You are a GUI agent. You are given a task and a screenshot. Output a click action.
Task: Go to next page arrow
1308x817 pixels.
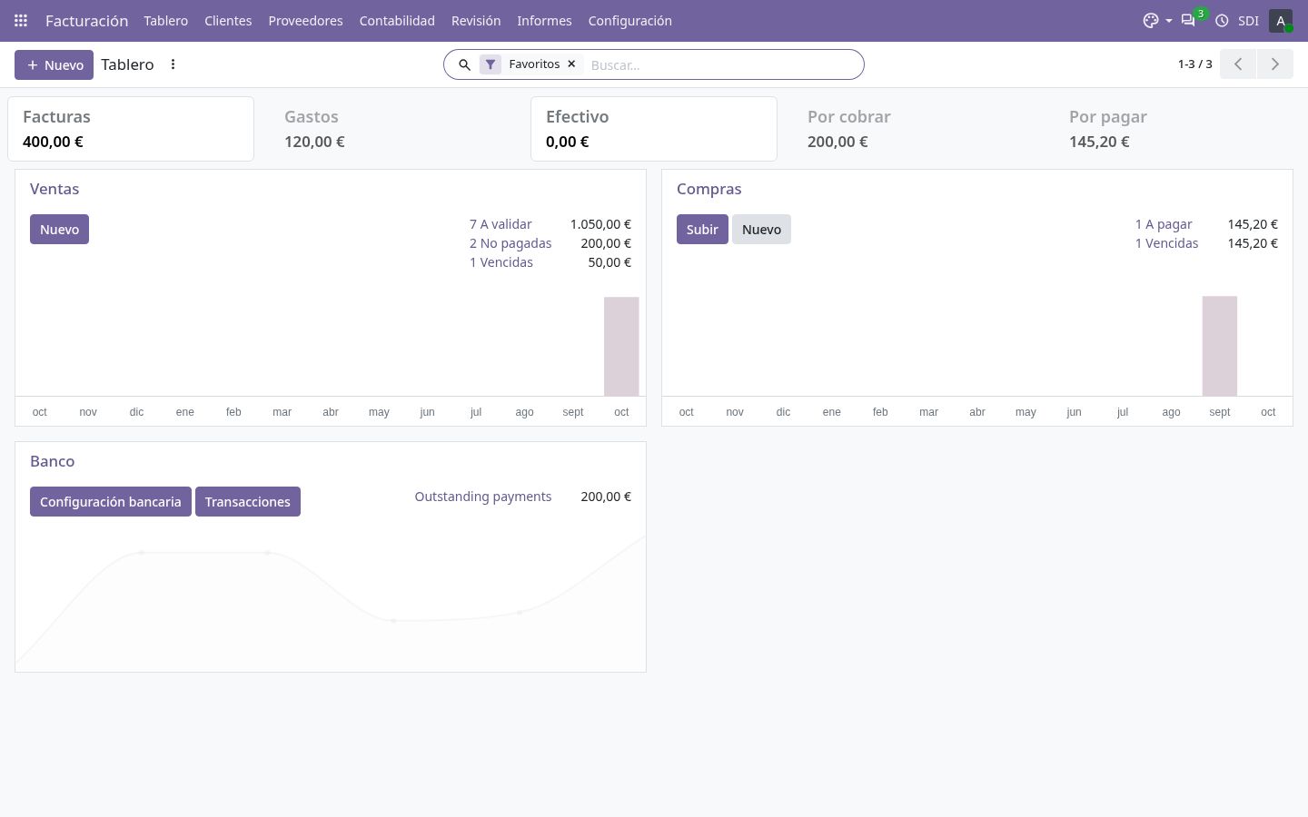coord(1274,64)
